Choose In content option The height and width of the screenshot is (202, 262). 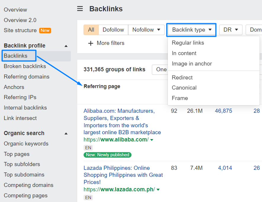(184, 53)
